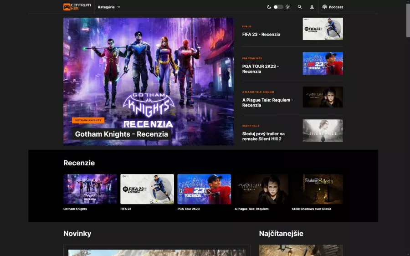Click A PLAGUE TALE: REQUIEM orange tag

(258, 92)
